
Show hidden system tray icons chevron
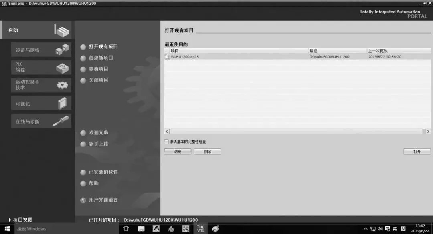365,229
